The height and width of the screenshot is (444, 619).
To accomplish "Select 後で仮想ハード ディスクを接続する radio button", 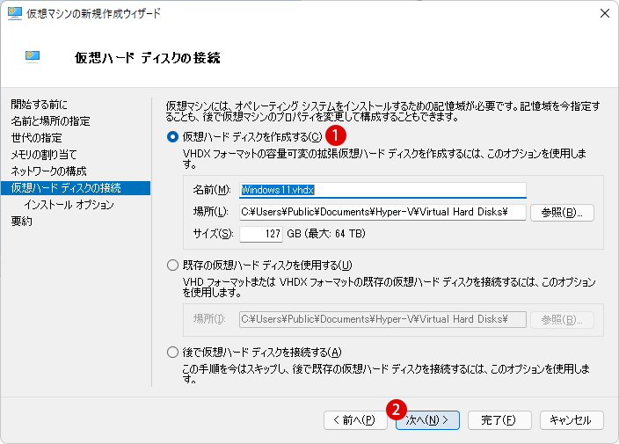I will 172,352.
